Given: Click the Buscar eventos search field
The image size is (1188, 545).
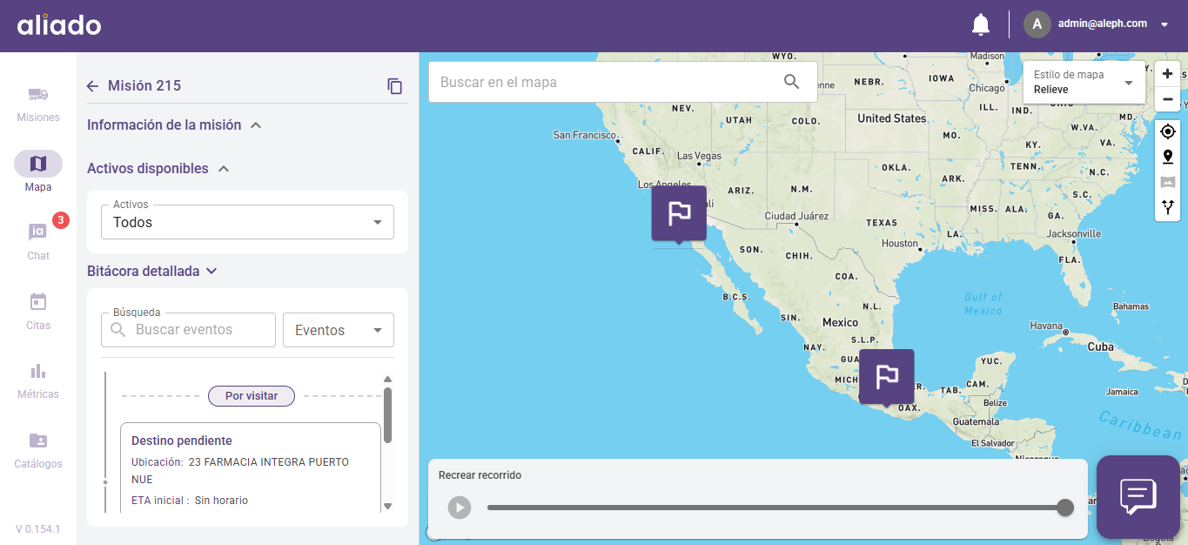Looking at the screenshot, I should [200, 330].
